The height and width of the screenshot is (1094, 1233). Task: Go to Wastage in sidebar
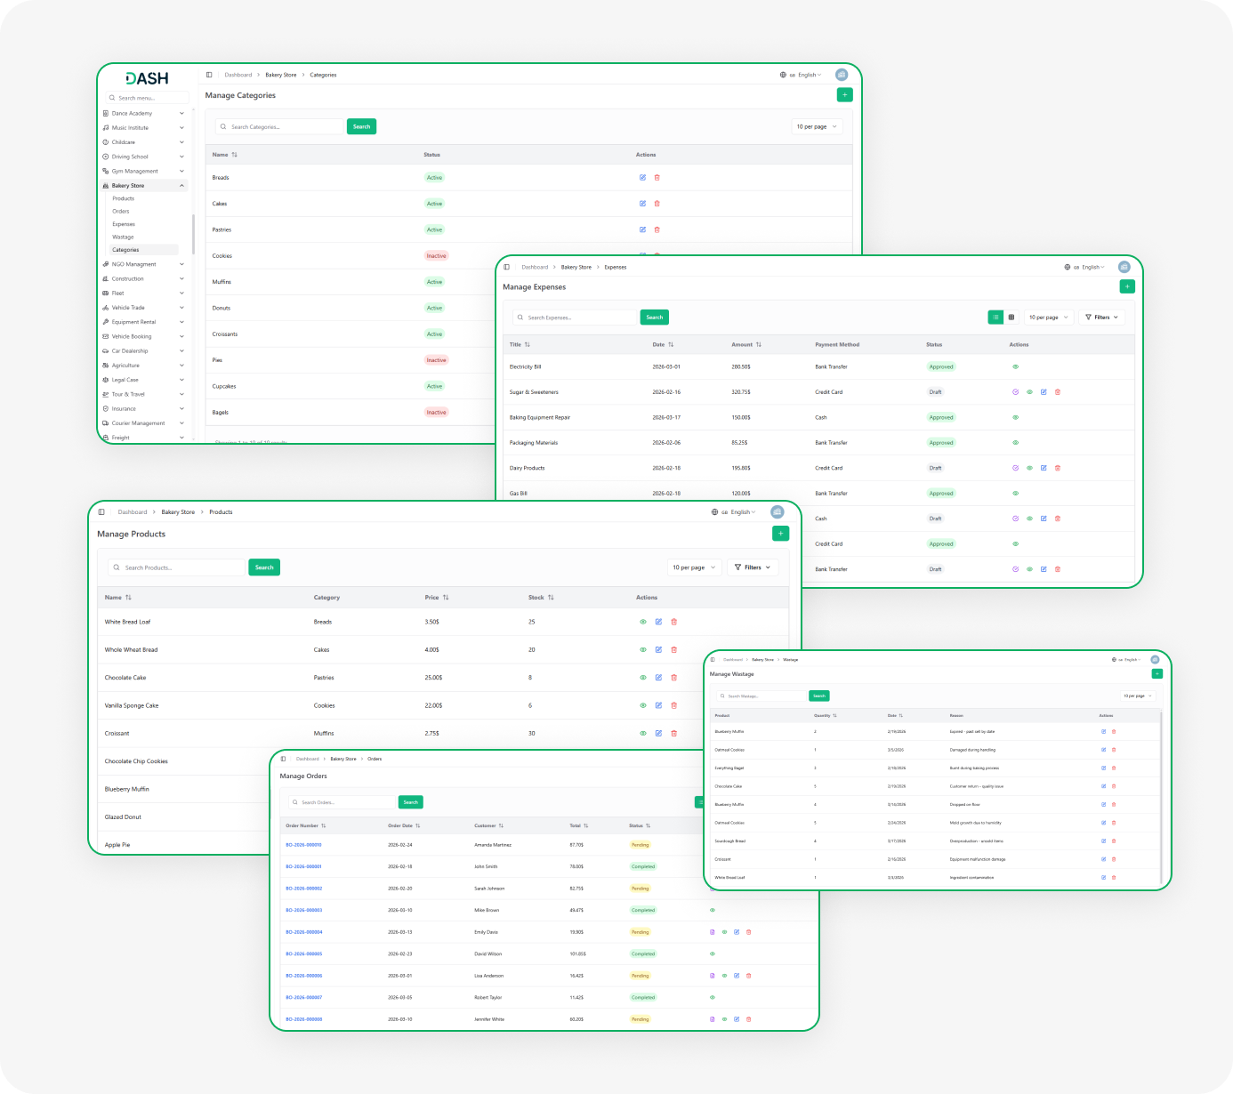[123, 237]
